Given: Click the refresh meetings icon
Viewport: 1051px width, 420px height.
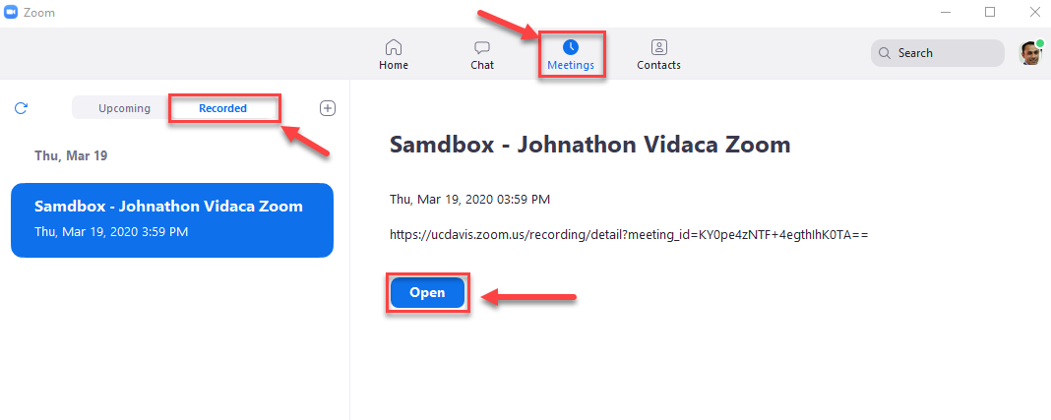Looking at the screenshot, I should [x=22, y=108].
